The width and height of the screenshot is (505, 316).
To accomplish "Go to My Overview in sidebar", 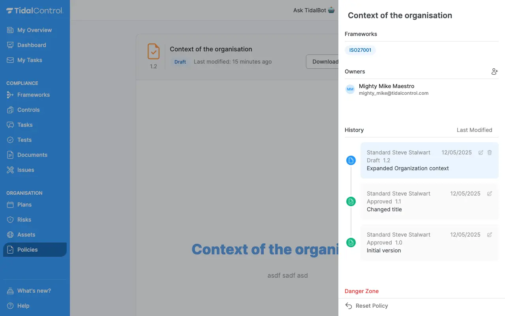I will pos(34,30).
